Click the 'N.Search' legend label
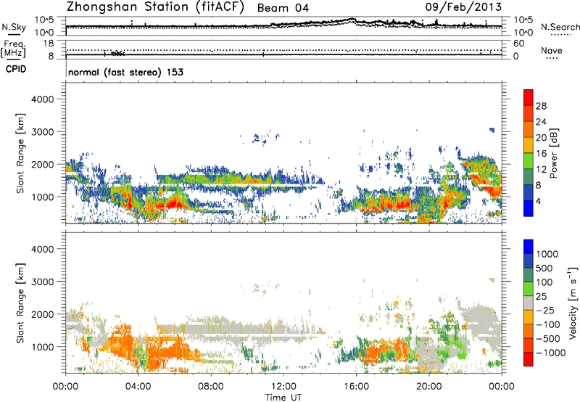580x402 pixels. [x=560, y=27]
